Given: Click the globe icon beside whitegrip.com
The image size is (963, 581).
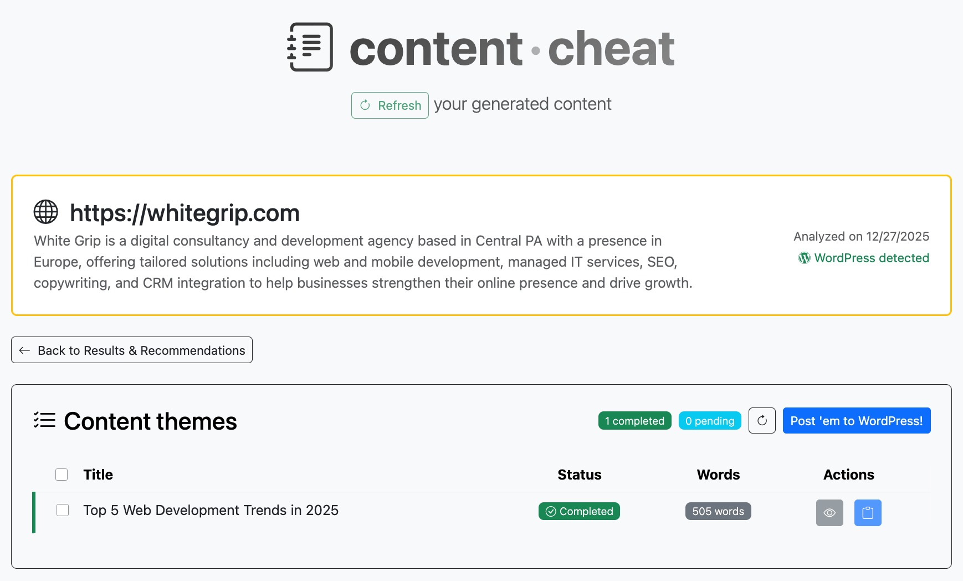Looking at the screenshot, I should [x=45, y=212].
